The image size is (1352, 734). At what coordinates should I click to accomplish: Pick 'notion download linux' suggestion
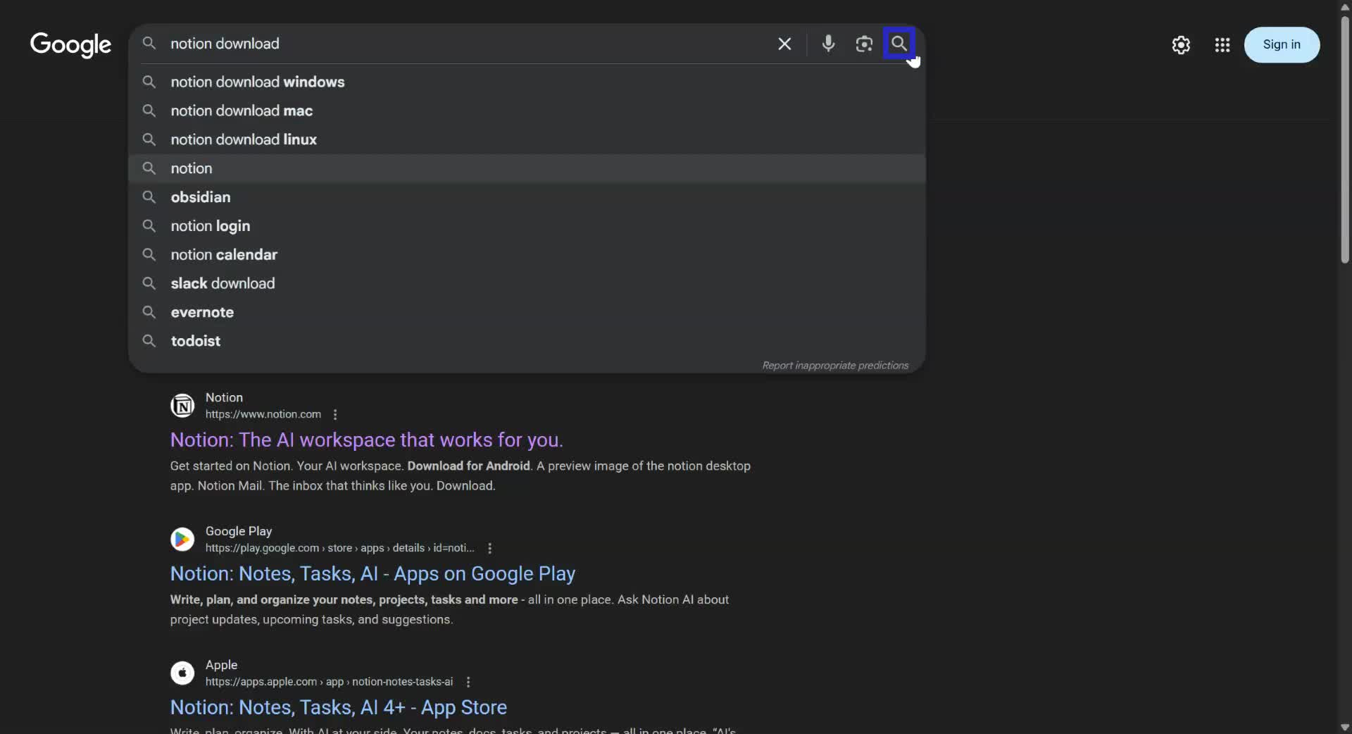coord(244,139)
